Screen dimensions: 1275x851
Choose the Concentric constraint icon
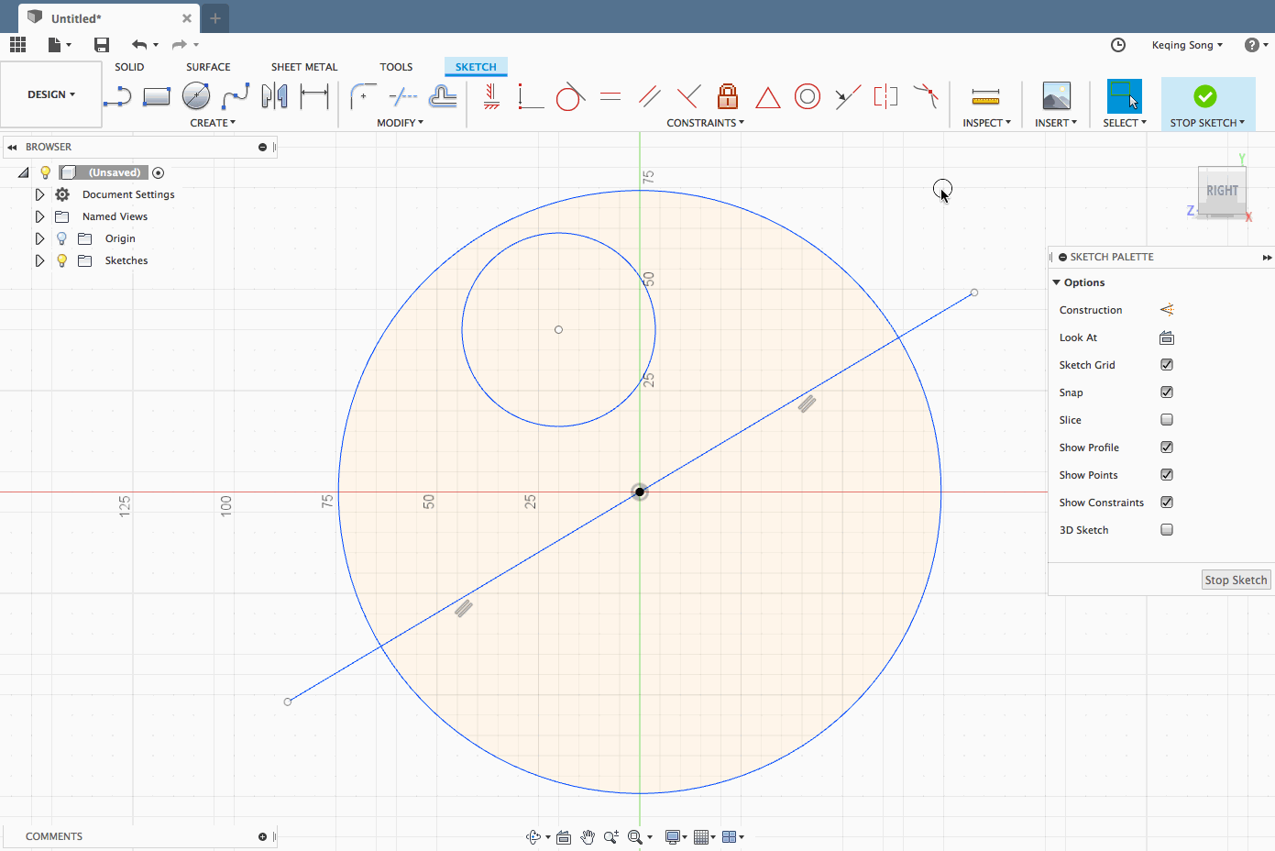(x=807, y=96)
